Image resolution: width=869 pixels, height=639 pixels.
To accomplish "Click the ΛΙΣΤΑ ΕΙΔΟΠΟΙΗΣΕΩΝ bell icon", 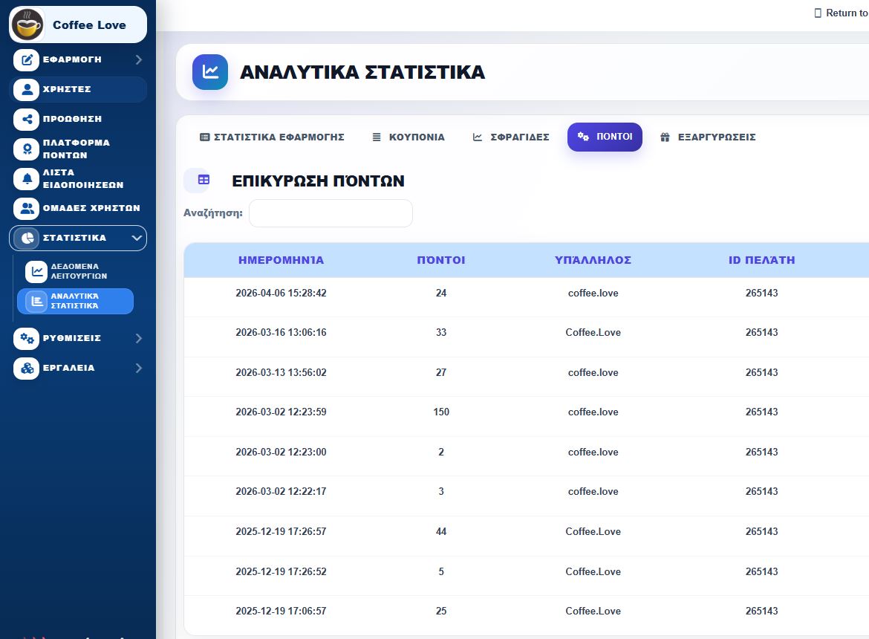I will click(x=26, y=178).
